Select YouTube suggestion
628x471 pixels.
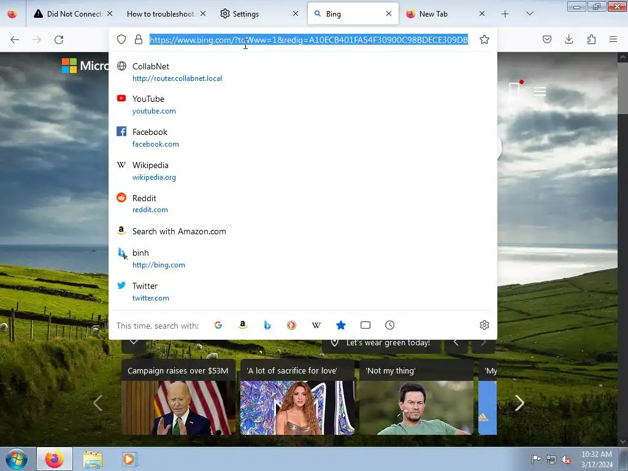[x=303, y=105]
